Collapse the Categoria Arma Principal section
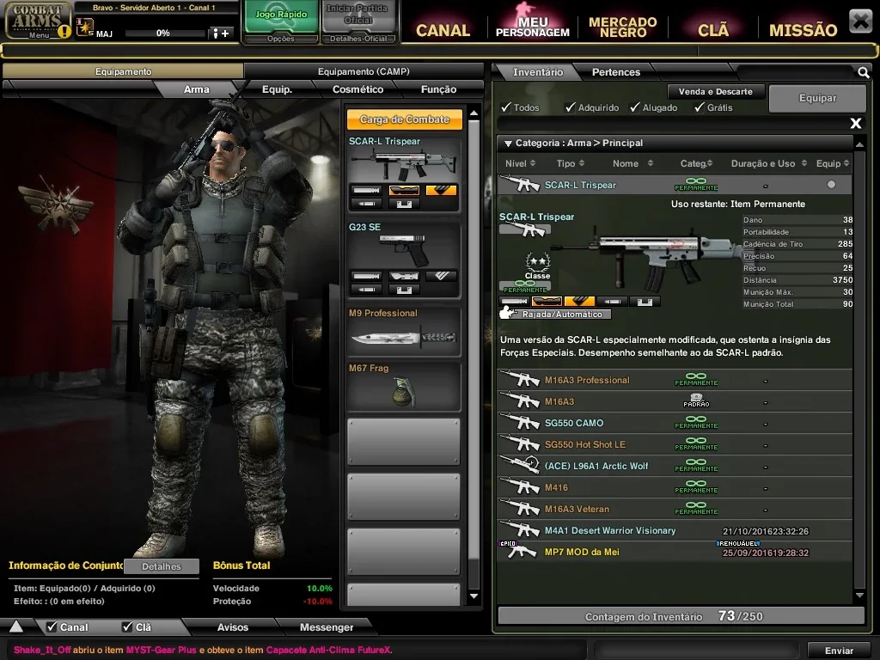Image resolution: width=880 pixels, height=660 pixels. click(x=508, y=144)
